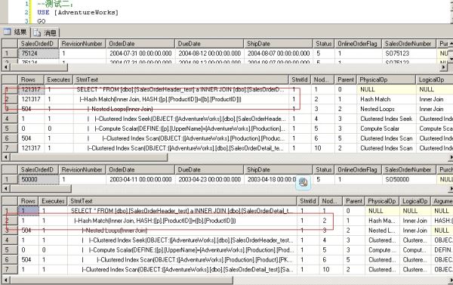The image size is (453, 285).
Task: Click the first plan grid horizontal scrollbar thumb
Action: point(88,157)
